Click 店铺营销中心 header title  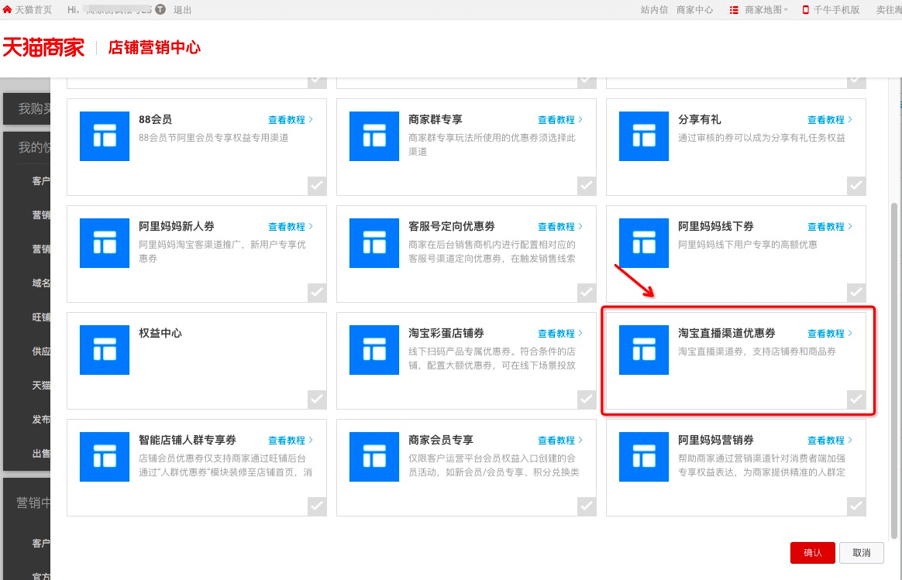(x=154, y=47)
